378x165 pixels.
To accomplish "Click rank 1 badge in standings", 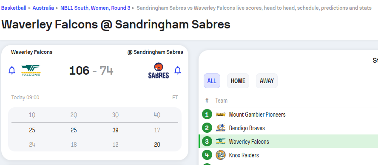I will click(x=207, y=114).
